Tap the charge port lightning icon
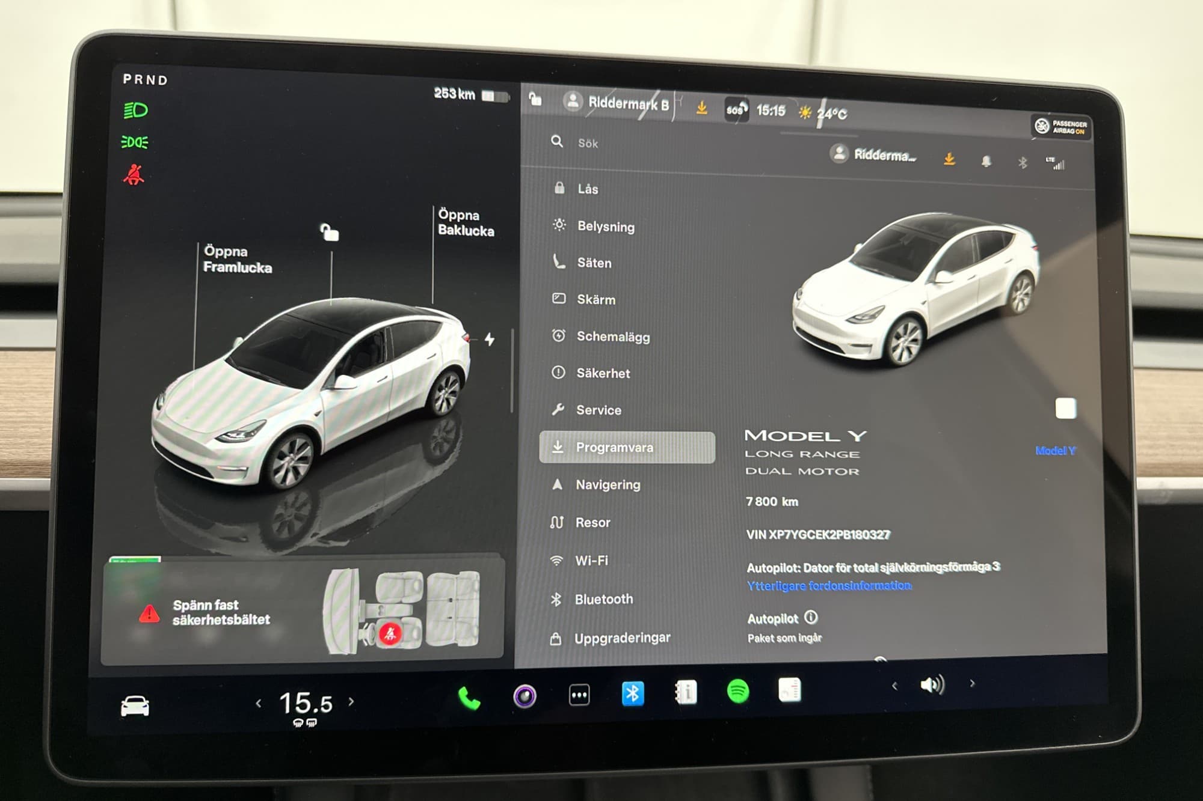 pyautogui.click(x=490, y=339)
